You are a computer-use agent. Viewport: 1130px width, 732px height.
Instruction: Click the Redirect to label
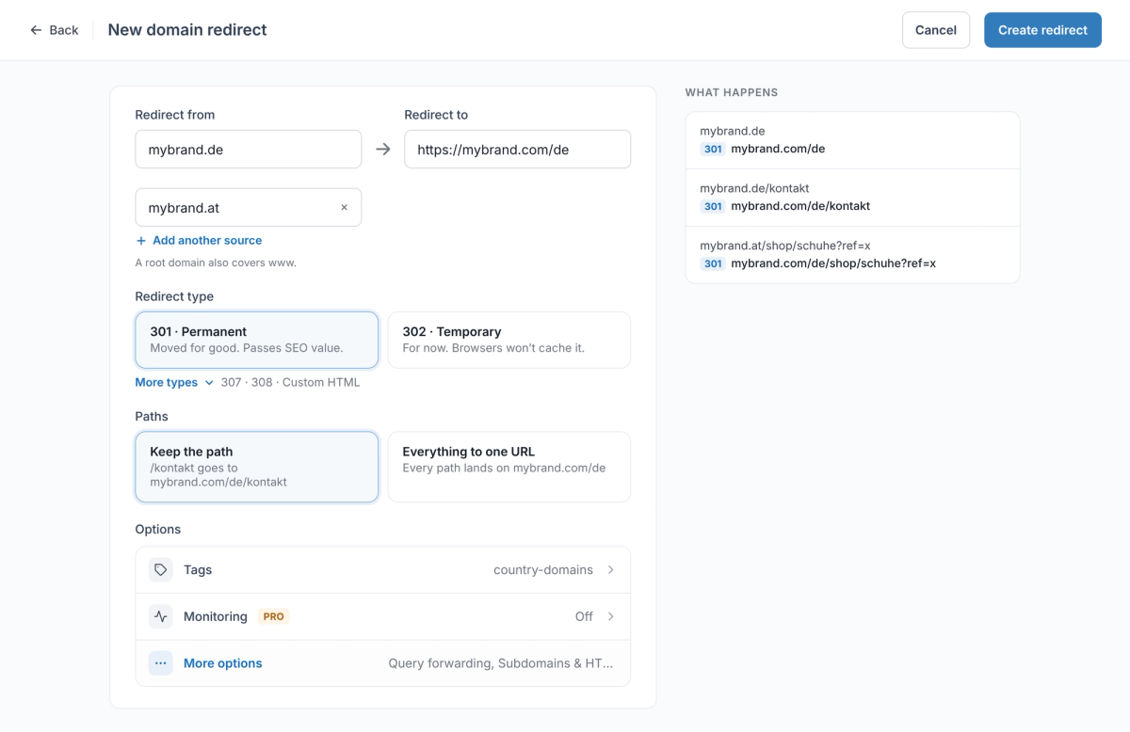point(436,115)
